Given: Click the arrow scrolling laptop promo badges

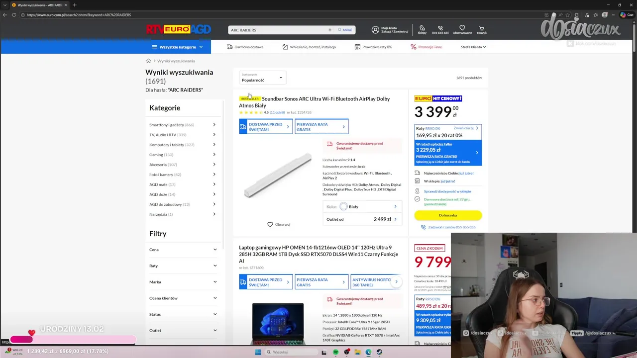Looking at the screenshot, I should click(396, 282).
